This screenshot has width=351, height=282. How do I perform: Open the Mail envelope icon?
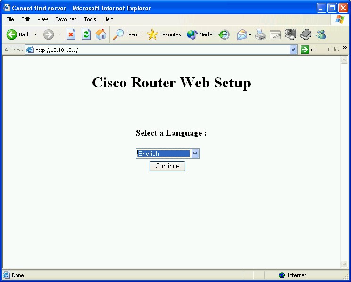[x=242, y=35]
